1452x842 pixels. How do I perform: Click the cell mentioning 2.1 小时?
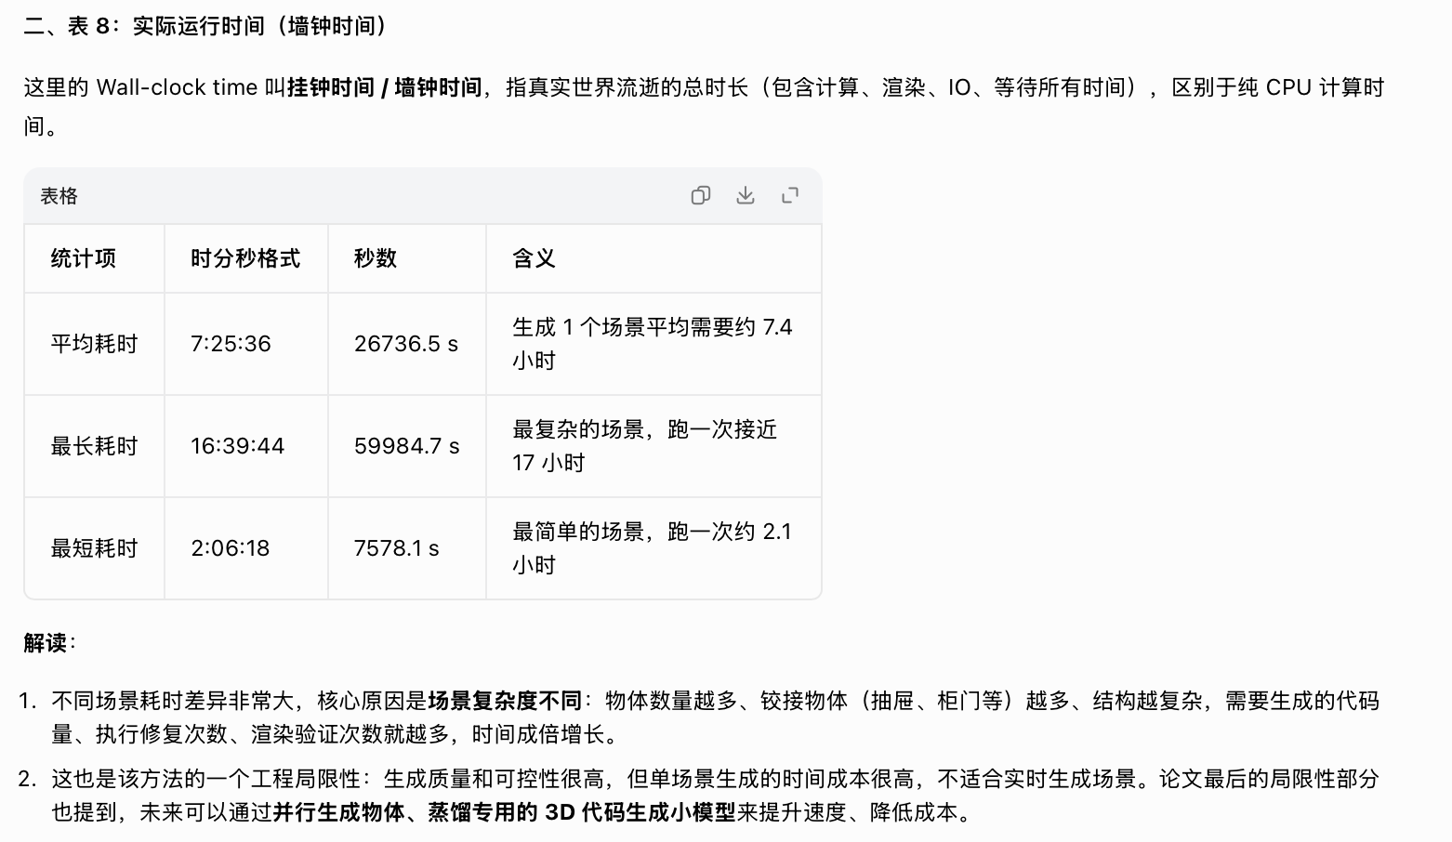(652, 548)
